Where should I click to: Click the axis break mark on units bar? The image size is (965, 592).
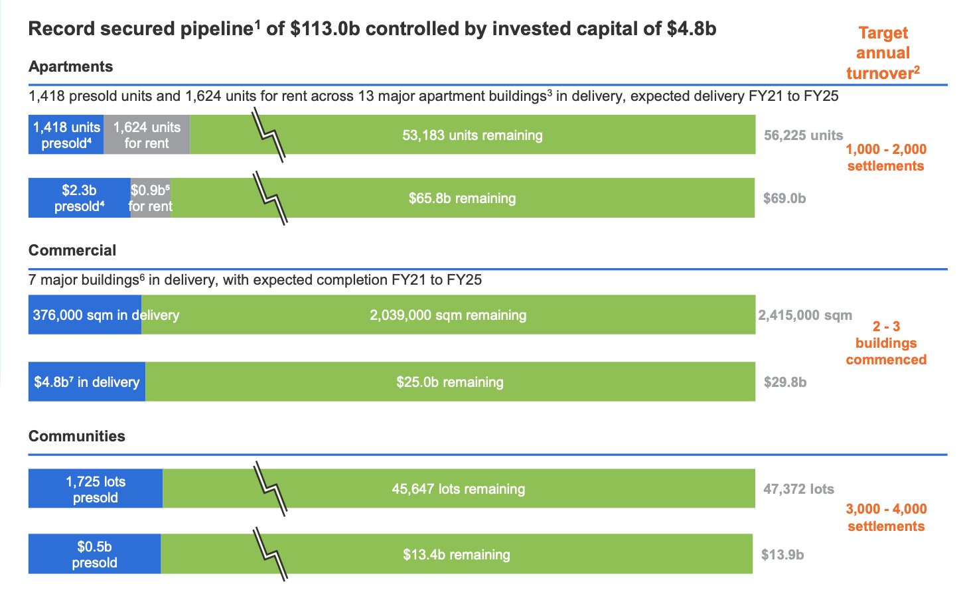click(x=270, y=135)
